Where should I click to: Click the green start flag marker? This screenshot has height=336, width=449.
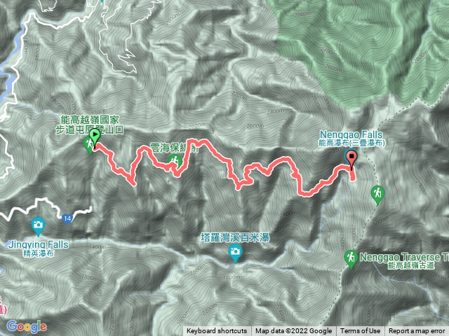pyautogui.click(x=95, y=136)
